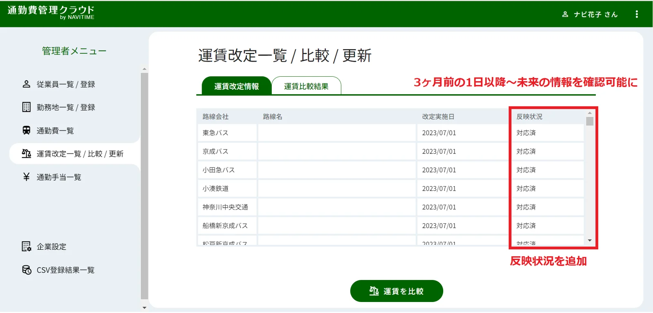Click the train icon beside 通勤費一覧
Viewport: 653px width, 313px height.
tap(26, 131)
